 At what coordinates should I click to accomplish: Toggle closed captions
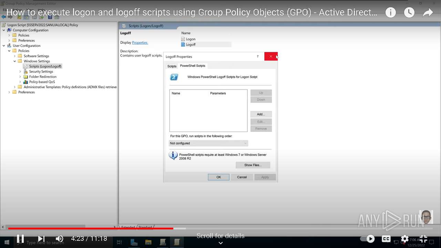point(386,238)
